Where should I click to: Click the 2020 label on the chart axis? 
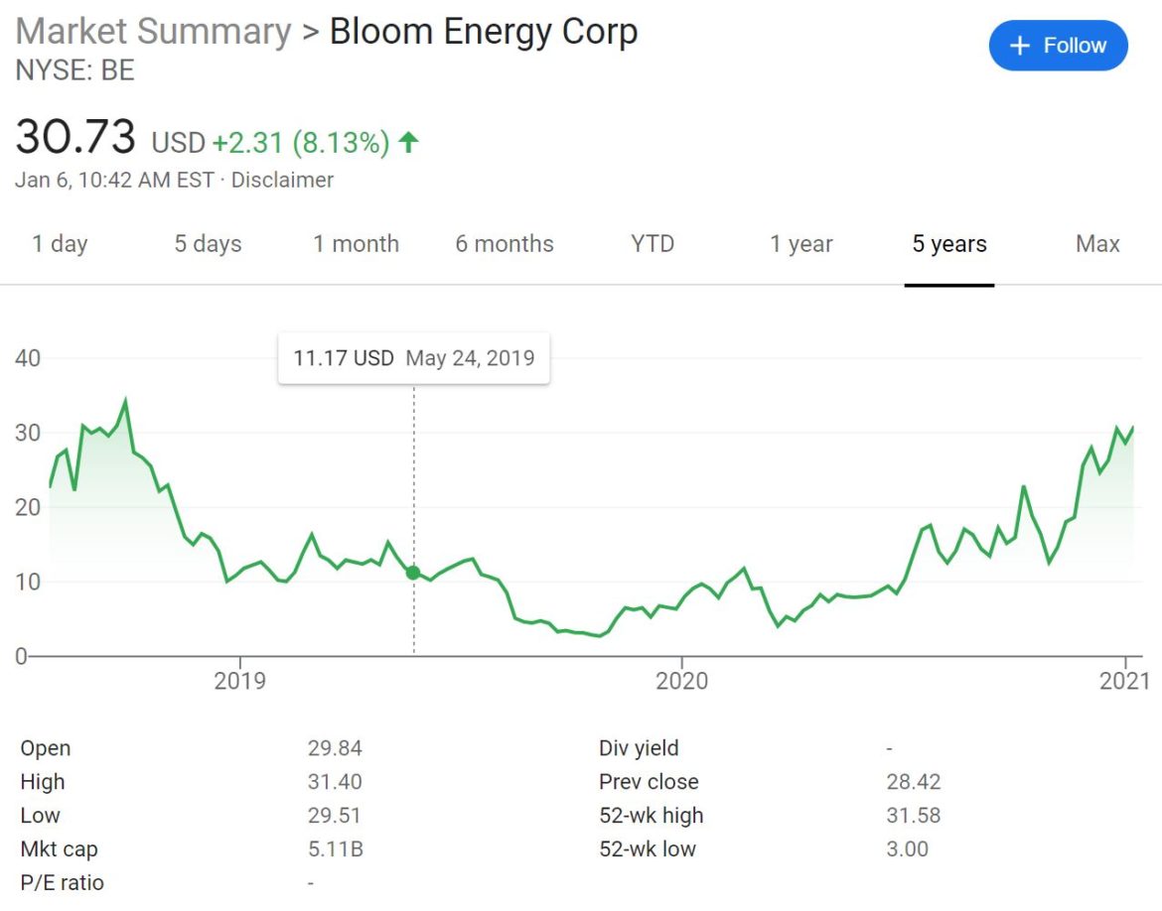[681, 681]
